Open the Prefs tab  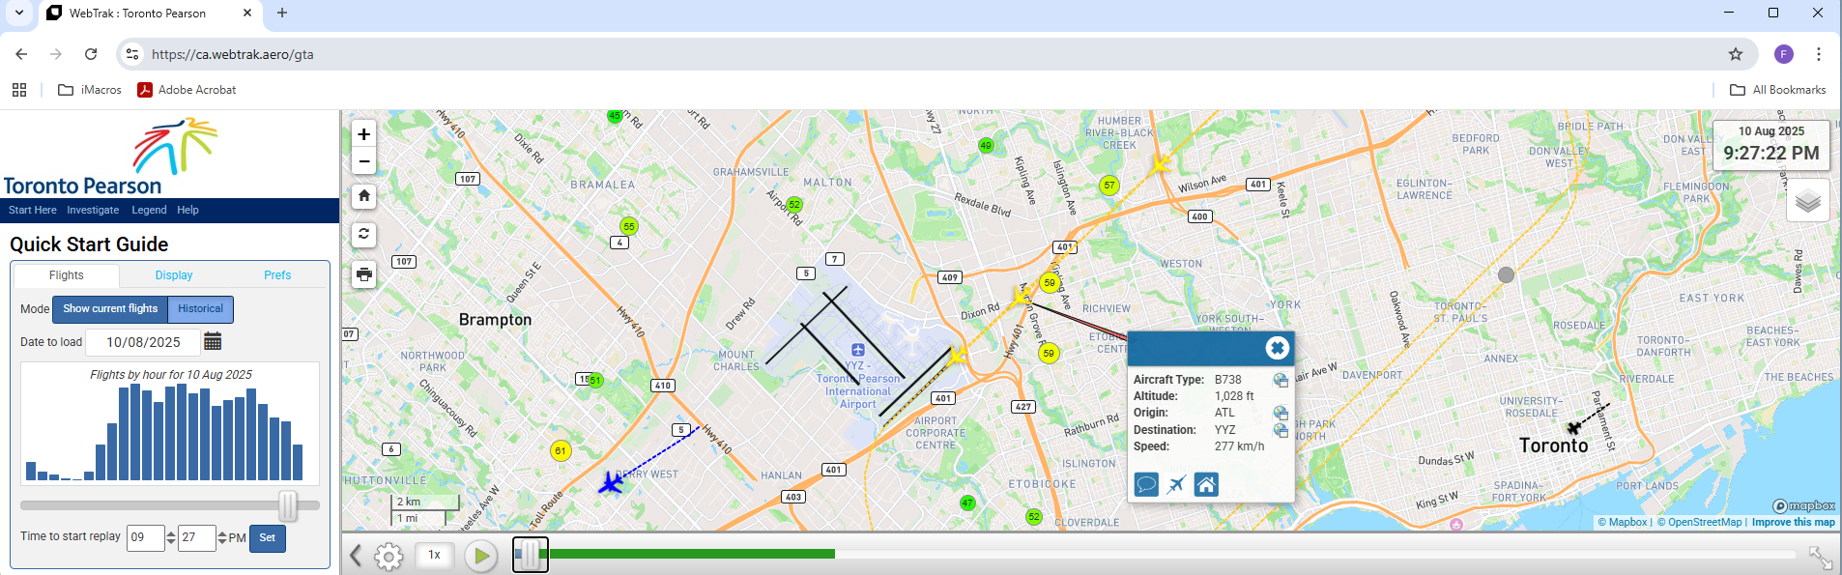(277, 275)
